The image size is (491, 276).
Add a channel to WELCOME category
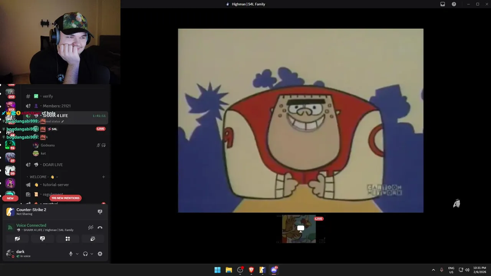[104, 177]
